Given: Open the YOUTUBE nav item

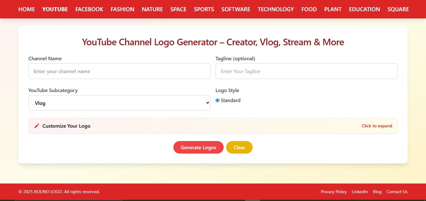Looking at the screenshot, I should tap(55, 9).
